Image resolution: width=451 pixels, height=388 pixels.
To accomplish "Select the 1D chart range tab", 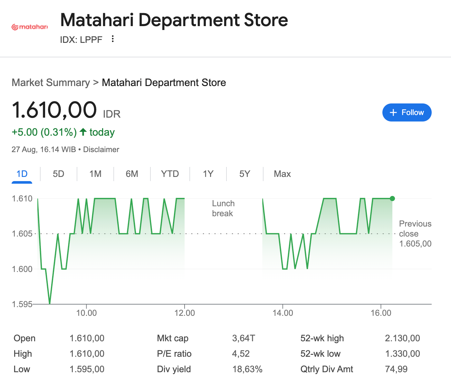I will coord(22,174).
